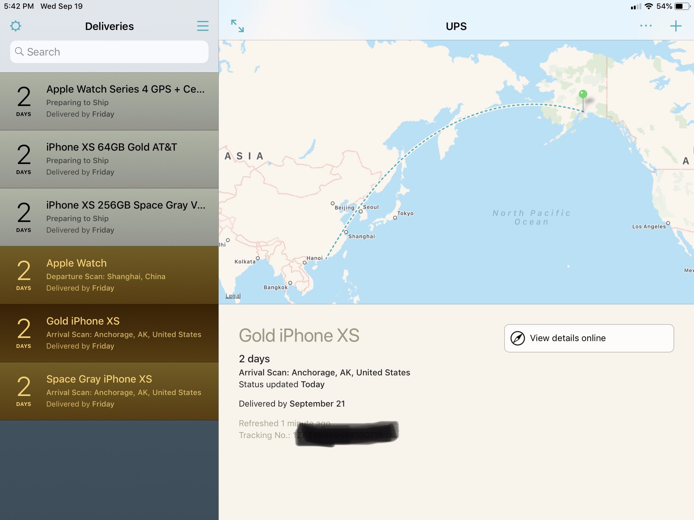Tap the 5:42 PM clock in status bar

point(19,6)
